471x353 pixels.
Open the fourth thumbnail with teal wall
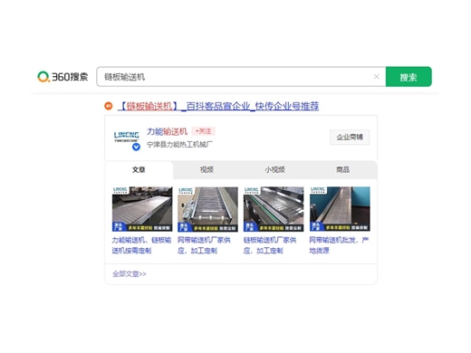click(x=340, y=209)
